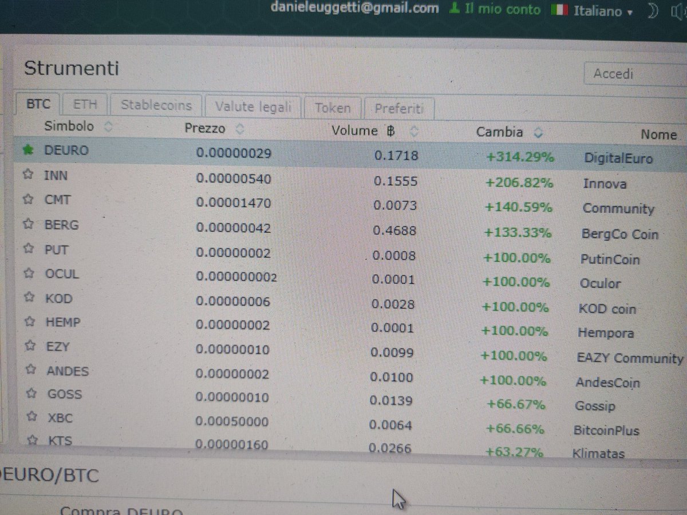This screenshot has height=515, width=687.
Task: Star the KOD row as favorite
Action: point(29,298)
